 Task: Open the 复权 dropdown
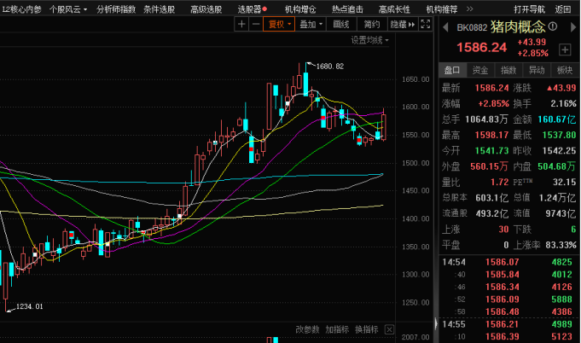(279, 25)
